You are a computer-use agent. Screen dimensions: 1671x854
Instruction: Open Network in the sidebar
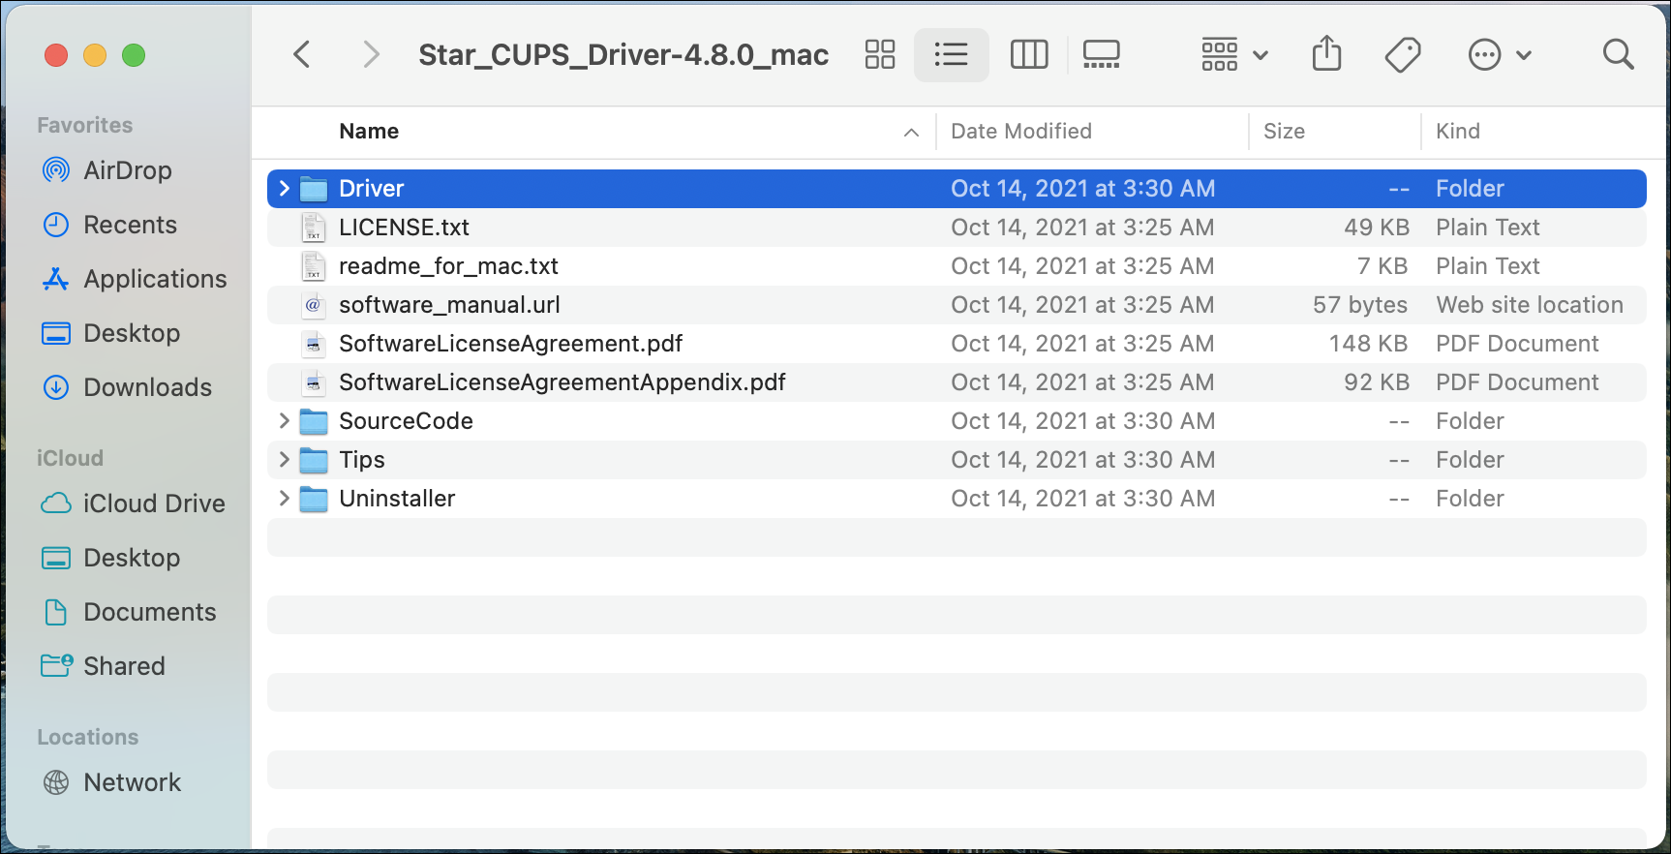pyautogui.click(x=111, y=782)
